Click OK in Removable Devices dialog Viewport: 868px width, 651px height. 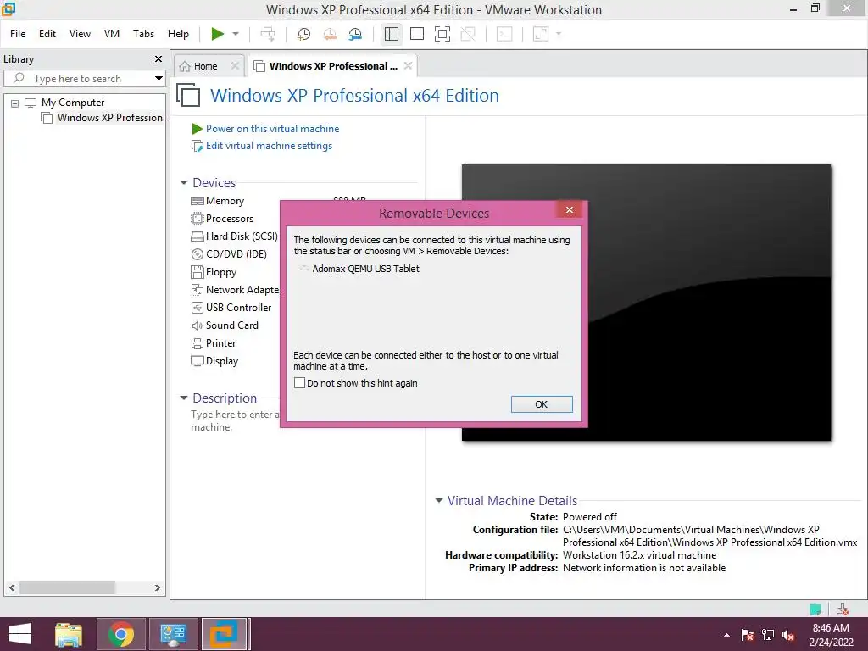tap(542, 404)
